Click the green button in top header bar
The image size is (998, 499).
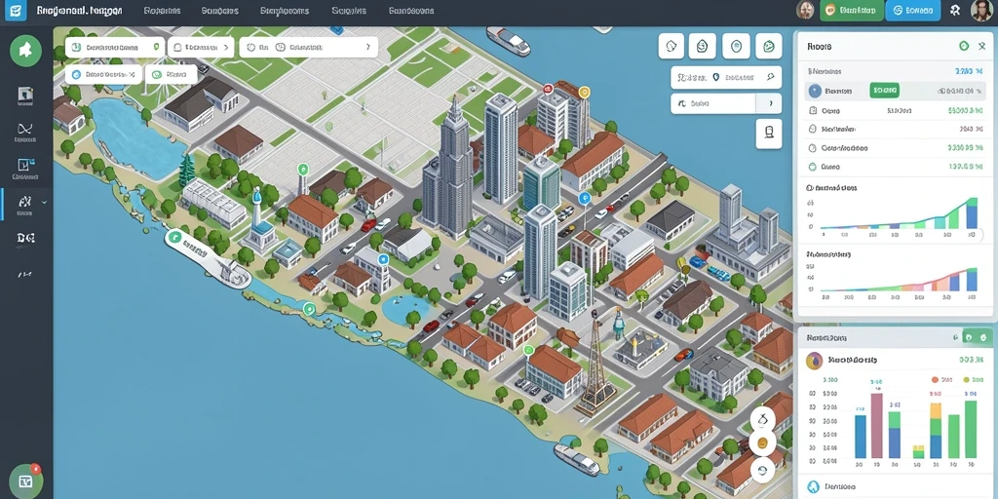tap(852, 10)
